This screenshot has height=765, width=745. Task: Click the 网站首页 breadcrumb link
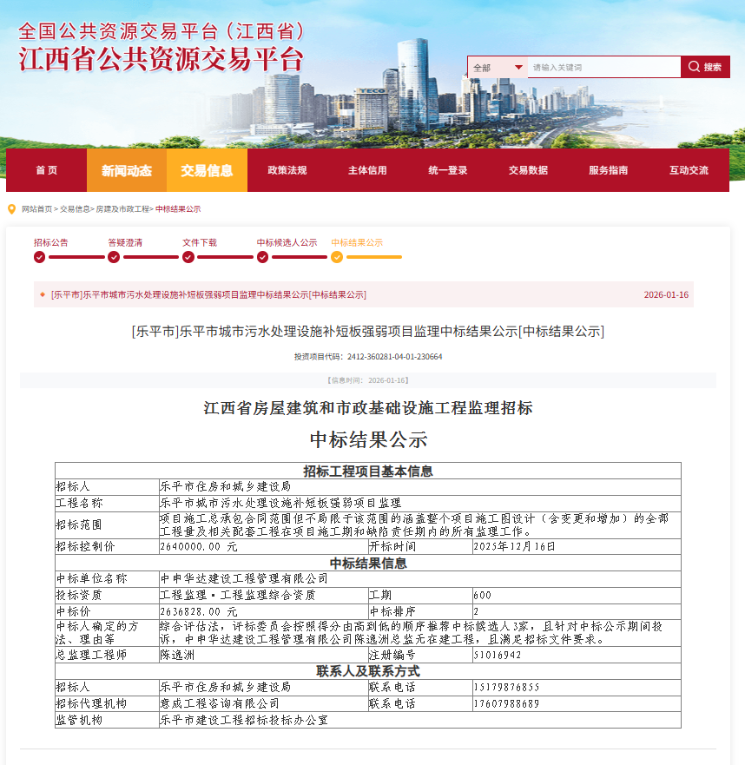[x=36, y=209]
